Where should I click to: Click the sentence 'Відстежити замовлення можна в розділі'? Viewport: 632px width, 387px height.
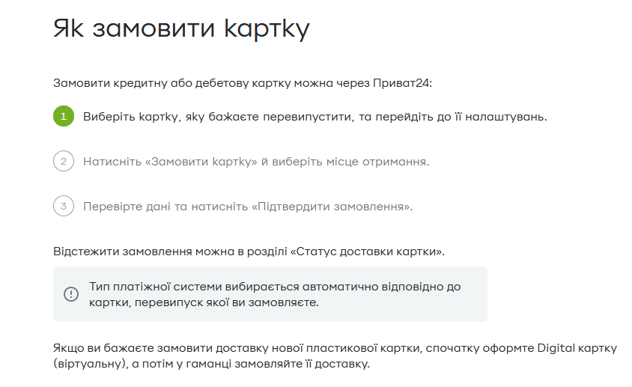(170, 252)
